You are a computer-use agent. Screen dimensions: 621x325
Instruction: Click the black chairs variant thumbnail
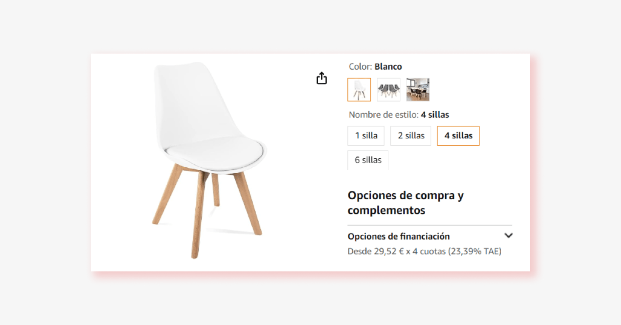[x=389, y=89]
